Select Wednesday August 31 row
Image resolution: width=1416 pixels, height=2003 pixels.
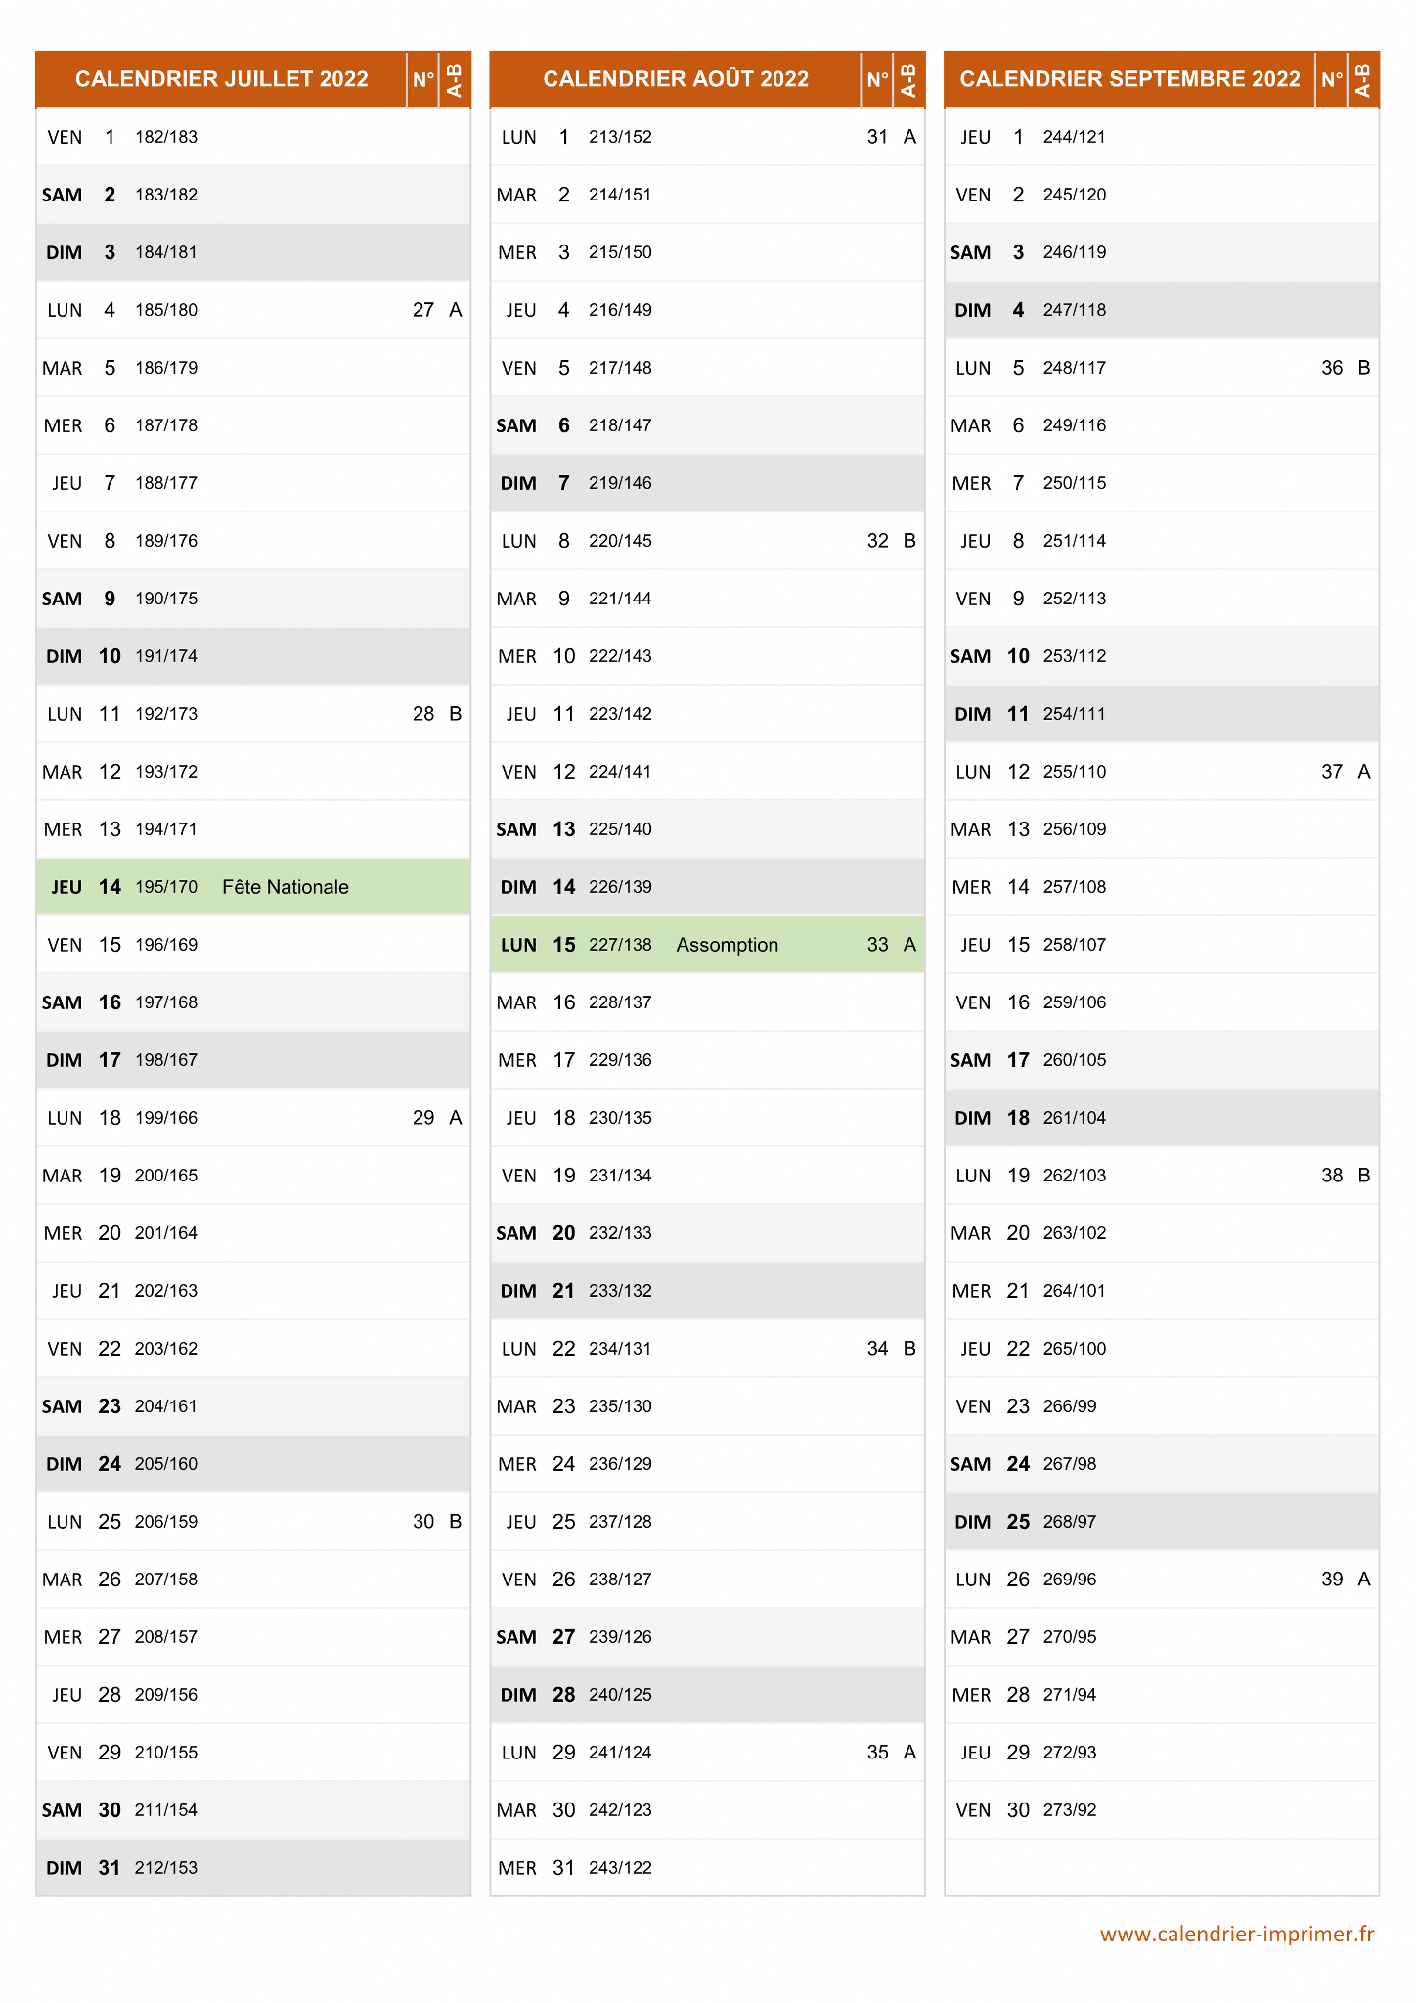[x=707, y=1868]
